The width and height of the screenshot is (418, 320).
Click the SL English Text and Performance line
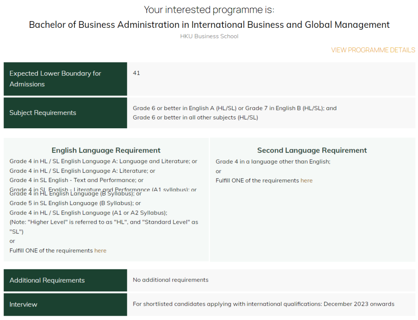pos(76,180)
